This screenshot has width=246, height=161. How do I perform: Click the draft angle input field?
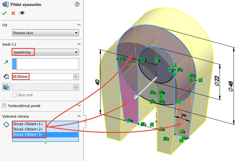point(43,87)
